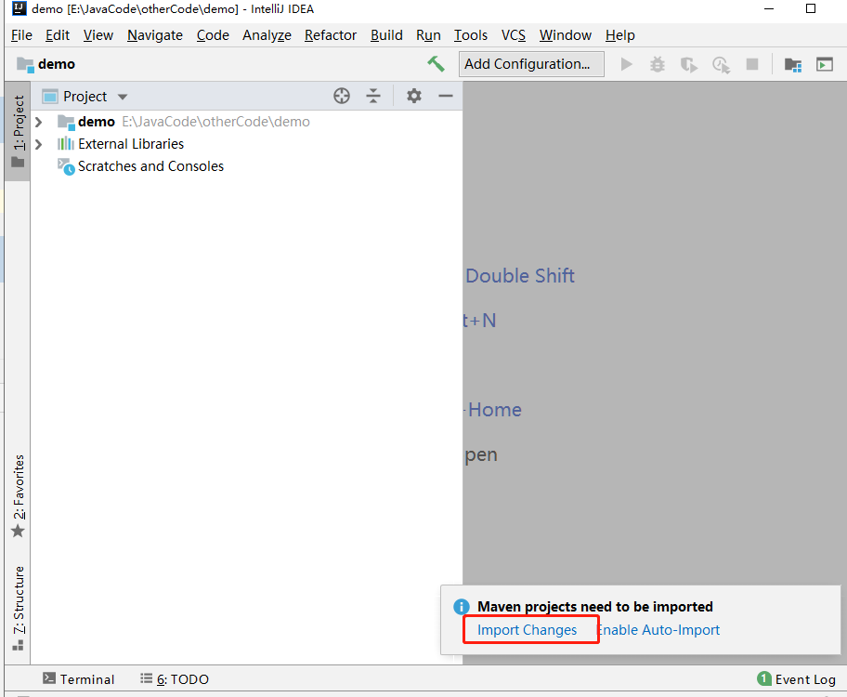
Task: Open the Project Structure icon in toolbar
Action: (792, 64)
